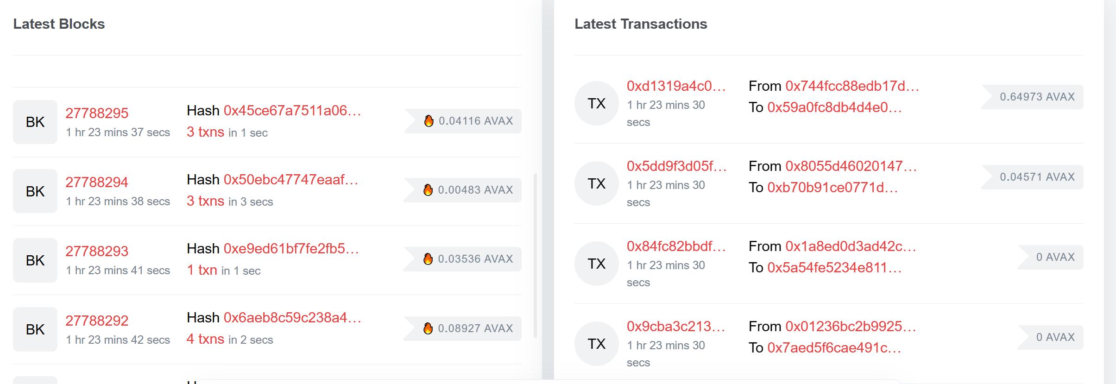
Task: Click the TX icon for transaction 0xd1319a4c0
Action: pyautogui.click(x=596, y=103)
